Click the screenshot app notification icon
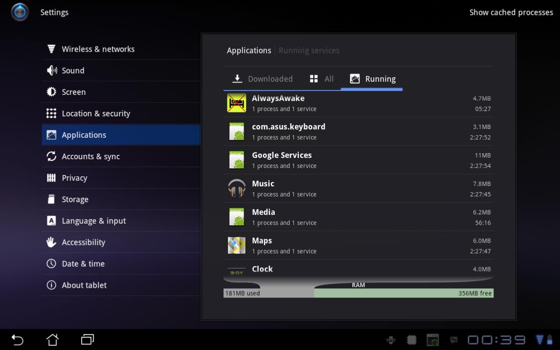Image resolution: width=560 pixels, height=350 pixels. (x=433, y=340)
